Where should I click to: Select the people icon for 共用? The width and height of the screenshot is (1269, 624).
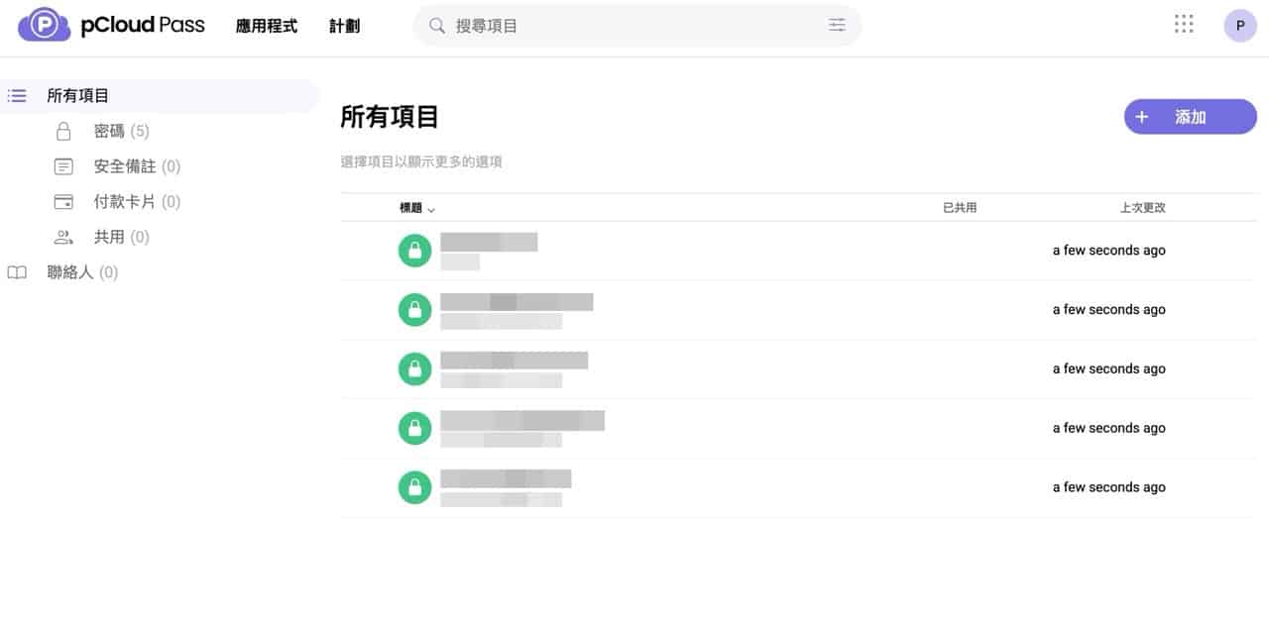click(x=63, y=237)
